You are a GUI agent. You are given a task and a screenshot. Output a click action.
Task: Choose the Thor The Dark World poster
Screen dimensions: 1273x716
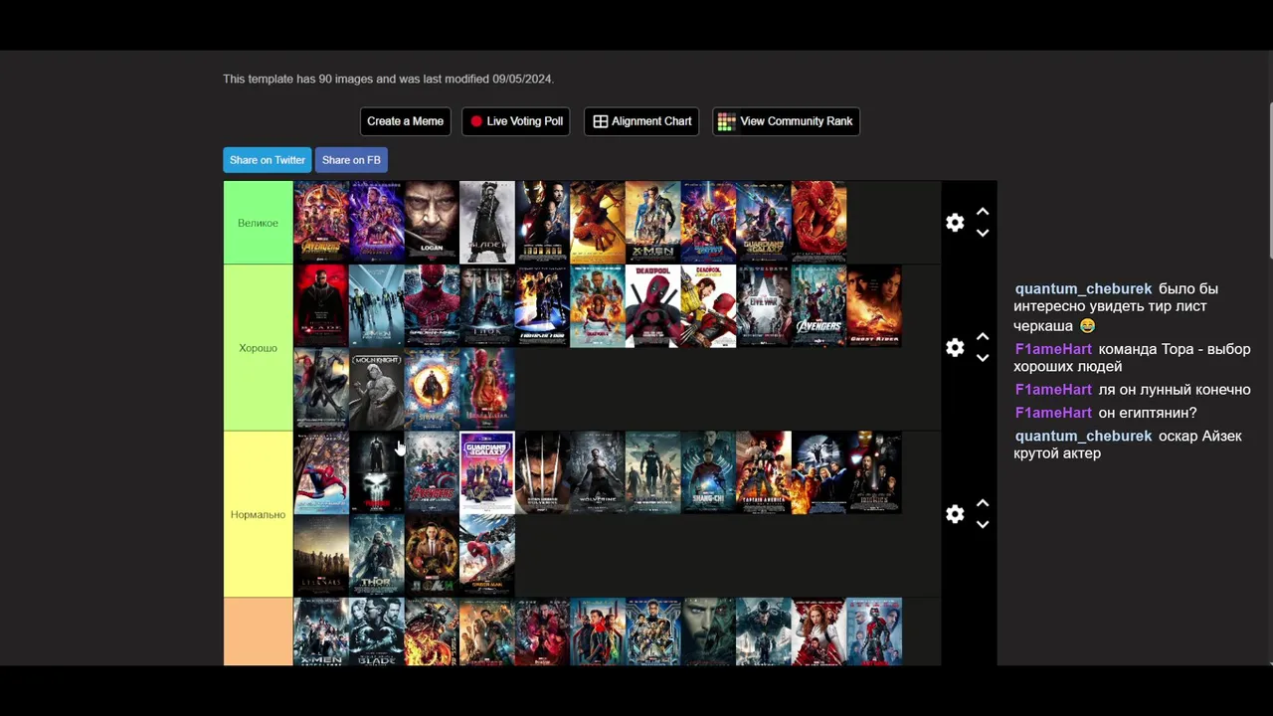pyautogui.click(x=377, y=556)
